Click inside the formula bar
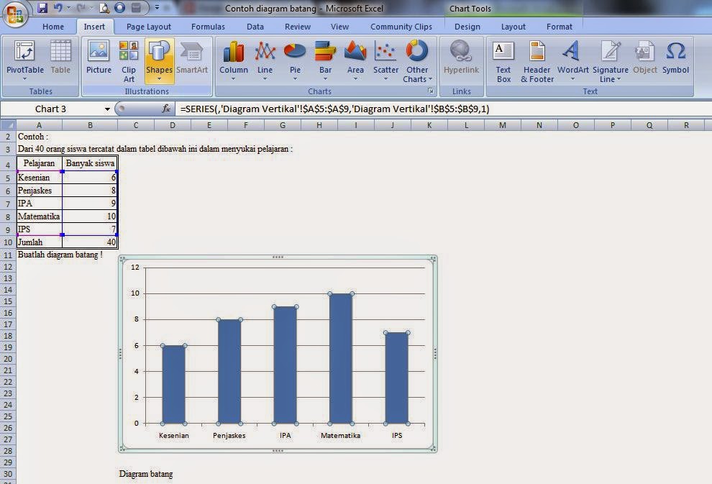This screenshot has width=712, height=484. click(x=324, y=109)
